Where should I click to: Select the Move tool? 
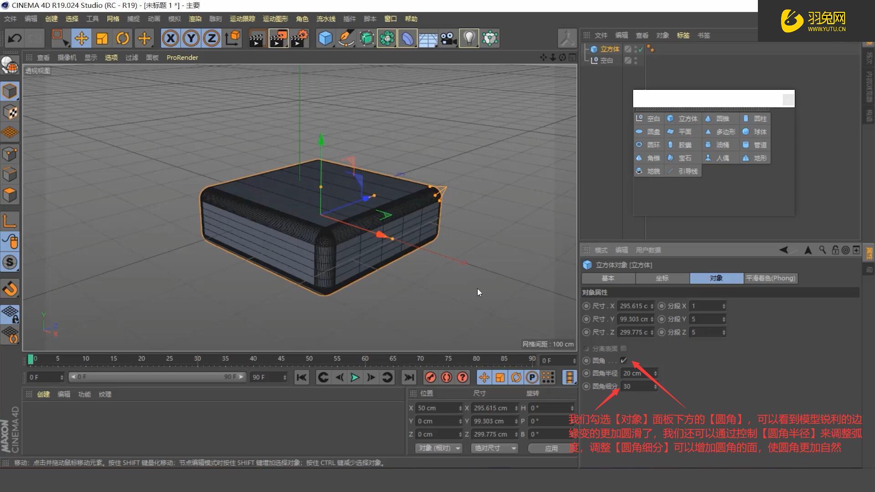coord(82,38)
